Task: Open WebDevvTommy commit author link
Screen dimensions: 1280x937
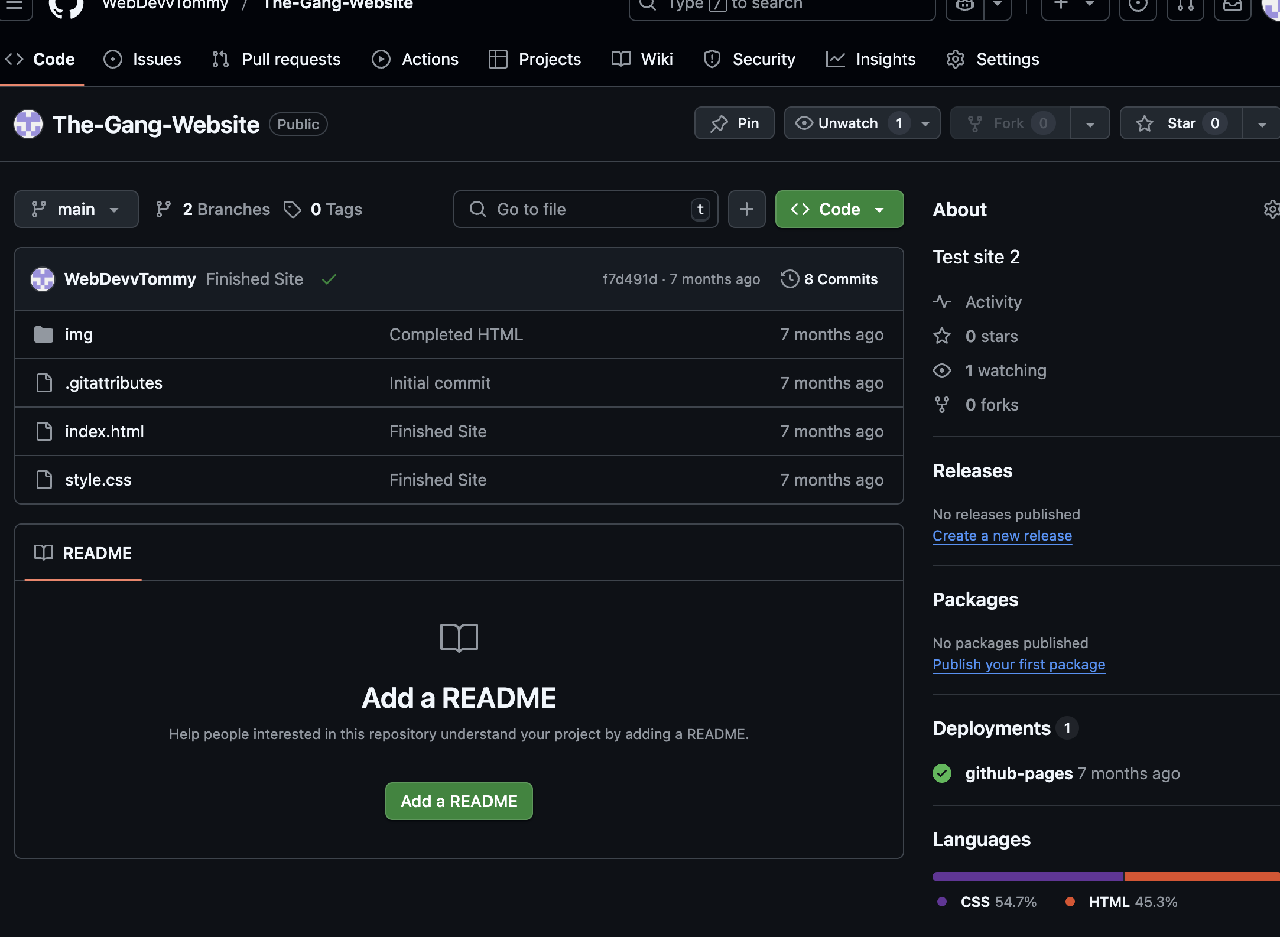Action: (x=130, y=279)
